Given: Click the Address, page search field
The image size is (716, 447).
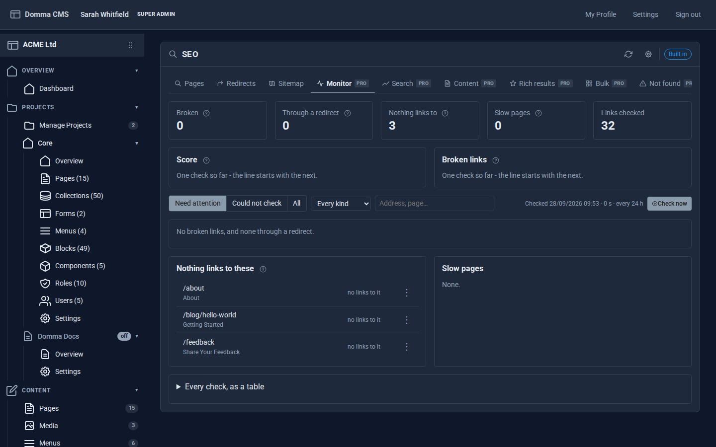Looking at the screenshot, I should 435,204.
